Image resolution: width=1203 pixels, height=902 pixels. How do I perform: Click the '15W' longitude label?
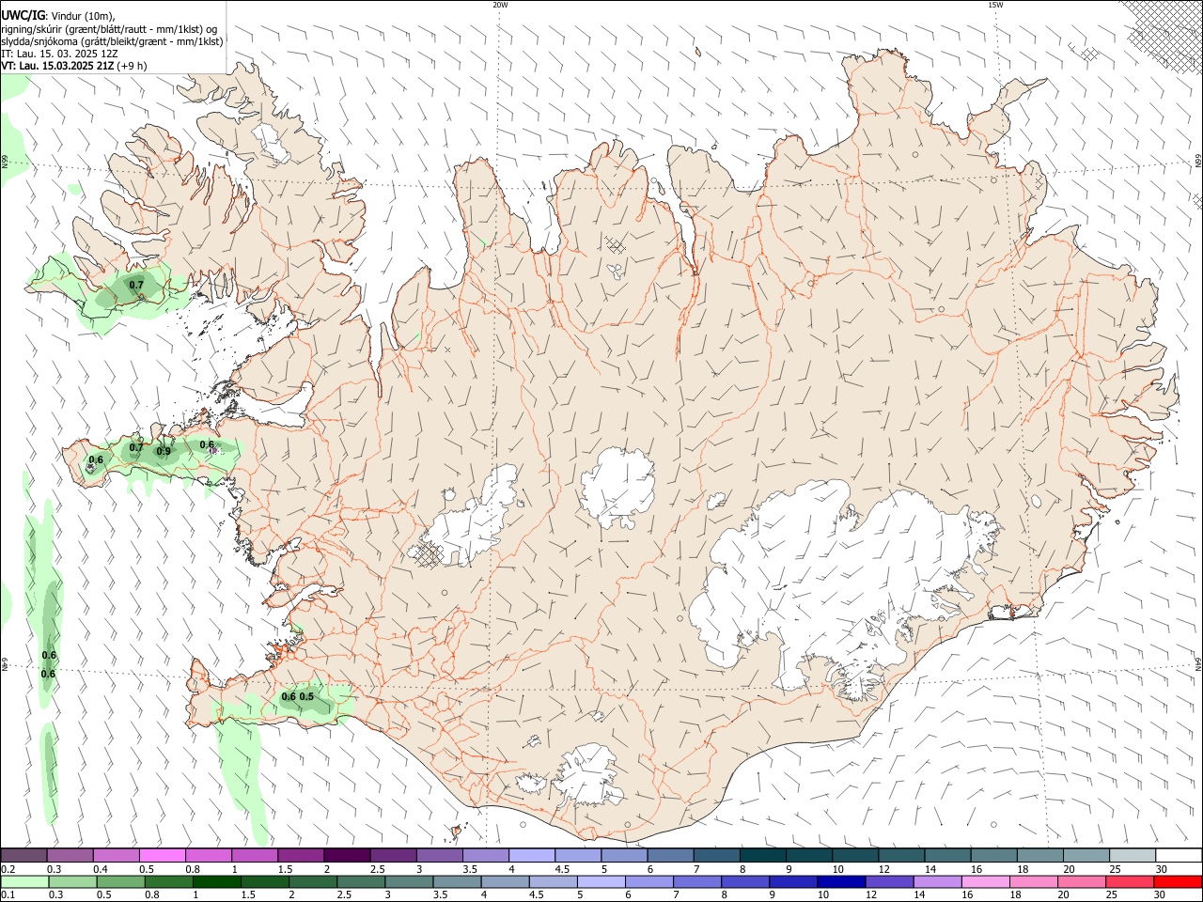[995, 5]
